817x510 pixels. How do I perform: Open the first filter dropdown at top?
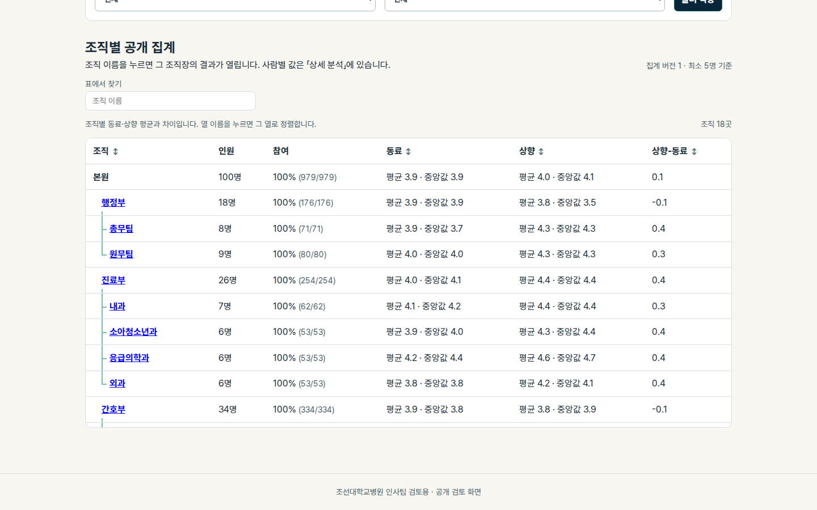coord(235,3)
